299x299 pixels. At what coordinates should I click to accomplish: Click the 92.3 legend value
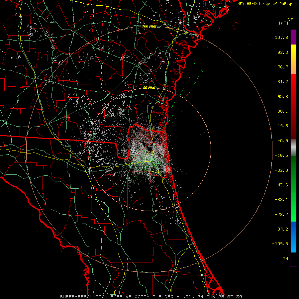(283, 52)
